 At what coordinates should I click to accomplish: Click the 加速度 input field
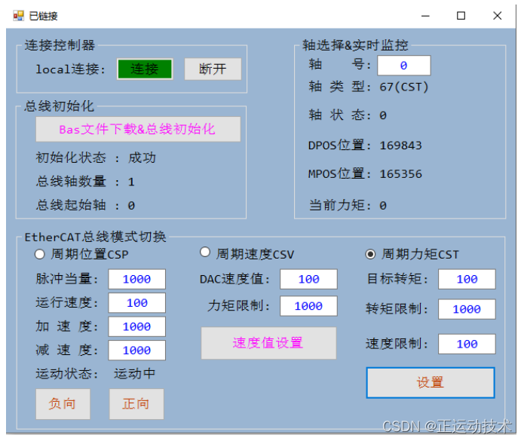tap(136, 326)
